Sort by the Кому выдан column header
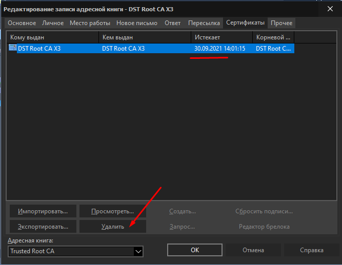This screenshot has height=265, width=342. point(53,37)
